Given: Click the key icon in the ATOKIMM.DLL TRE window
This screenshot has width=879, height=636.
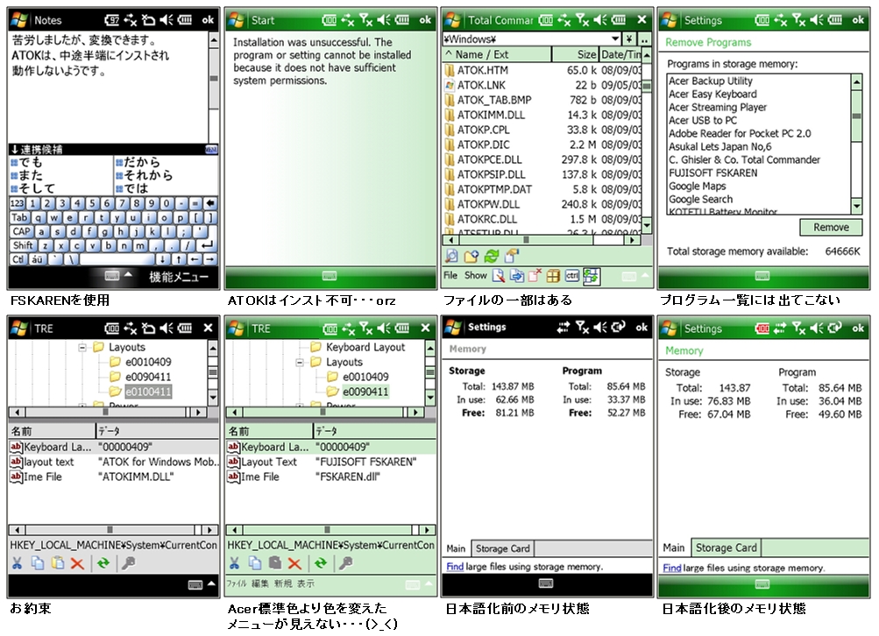Looking at the screenshot, I should tap(128, 563).
